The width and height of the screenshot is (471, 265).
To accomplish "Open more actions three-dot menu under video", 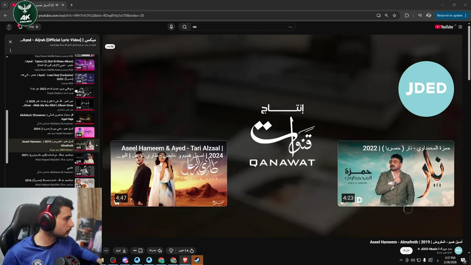I will (x=106, y=251).
